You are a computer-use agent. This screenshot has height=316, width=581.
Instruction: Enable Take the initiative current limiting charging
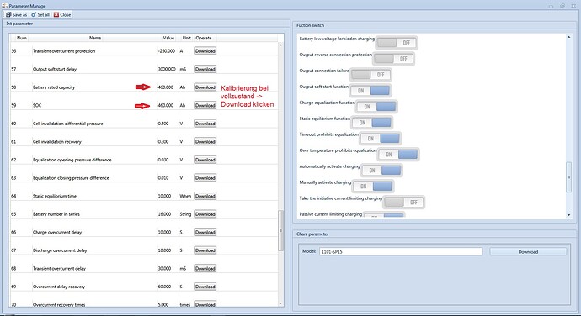[404, 203]
